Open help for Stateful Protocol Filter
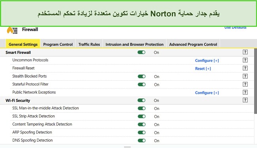 coord(245,84)
